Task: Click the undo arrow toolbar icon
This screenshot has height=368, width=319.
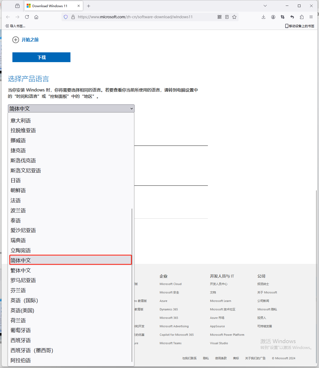Action: [292, 17]
